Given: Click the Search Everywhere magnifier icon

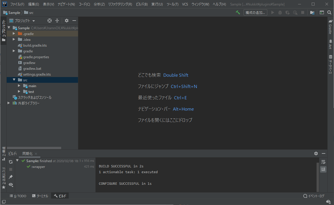Looking at the screenshot, I should pyautogui.click(x=329, y=12).
